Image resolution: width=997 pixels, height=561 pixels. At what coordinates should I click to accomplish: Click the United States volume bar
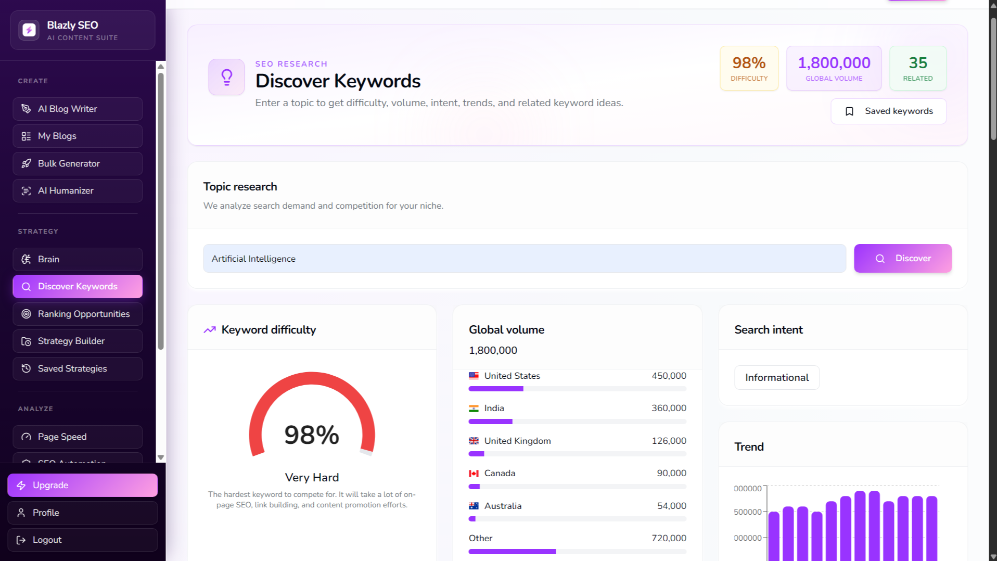(x=577, y=389)
